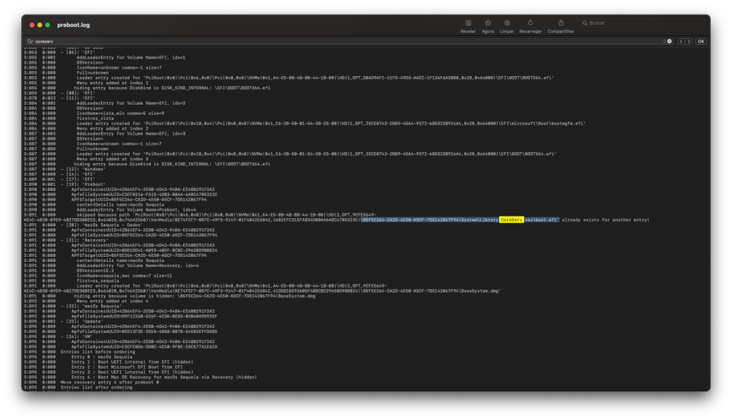Clear the 'coreserv' find text with the x button
This screenshot has height=420, width=732.
[670, 41]
